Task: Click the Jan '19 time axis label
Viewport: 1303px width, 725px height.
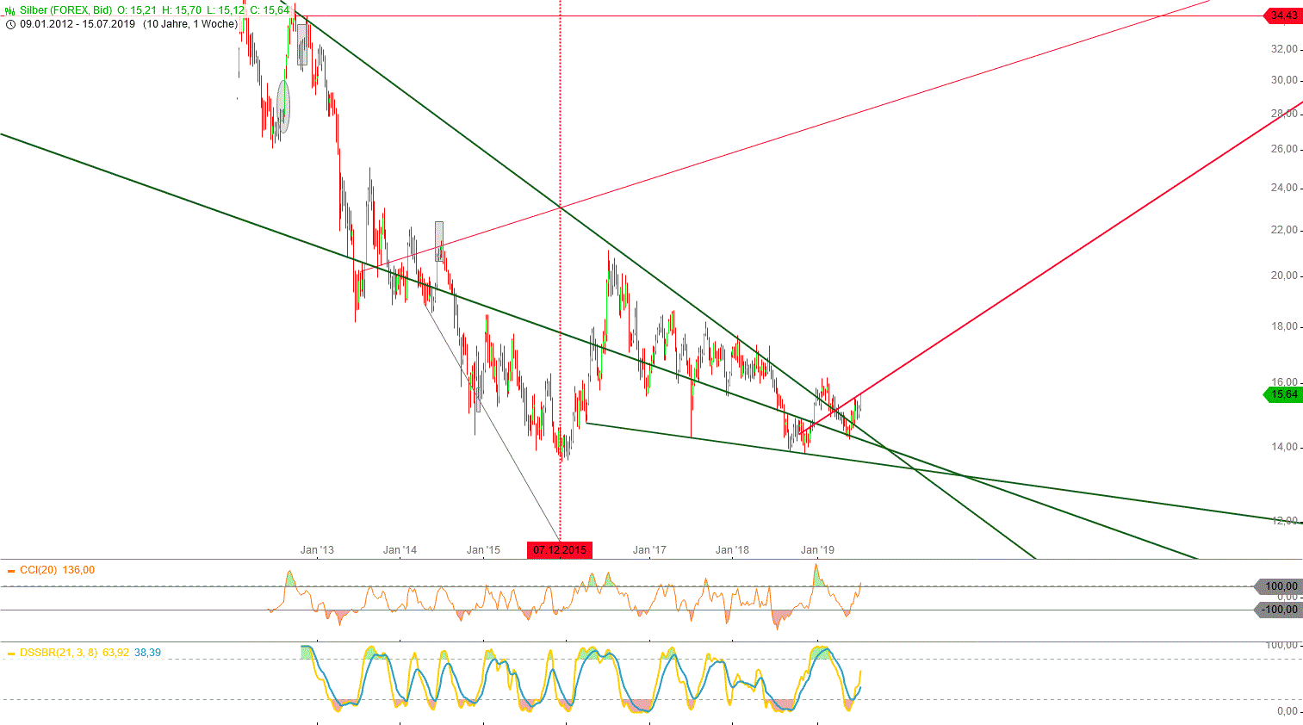Action: click(817, 550)
